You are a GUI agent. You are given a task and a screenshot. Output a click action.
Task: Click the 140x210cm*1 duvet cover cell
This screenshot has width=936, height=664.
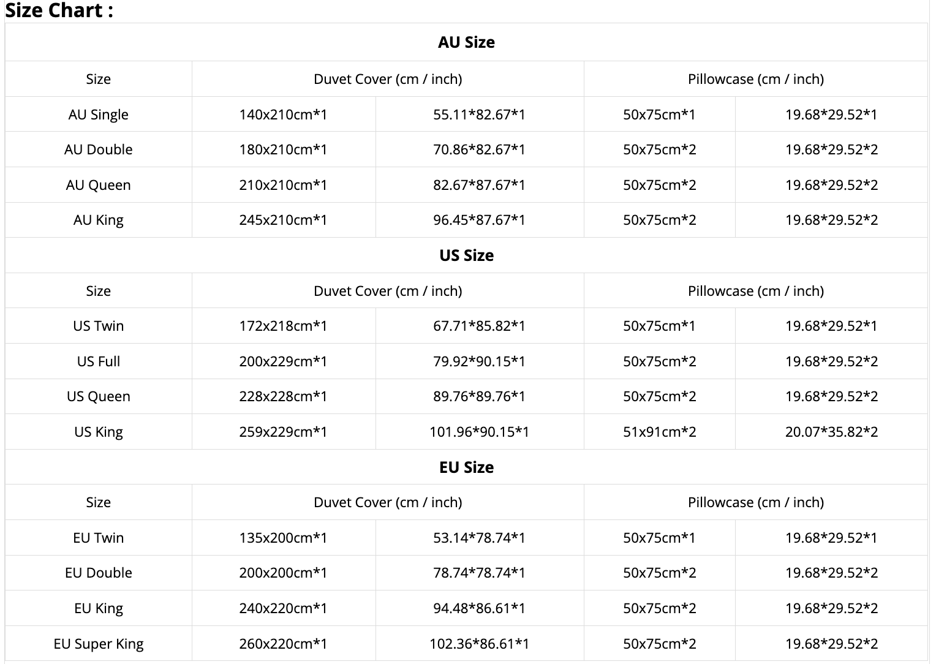point(283,115)
